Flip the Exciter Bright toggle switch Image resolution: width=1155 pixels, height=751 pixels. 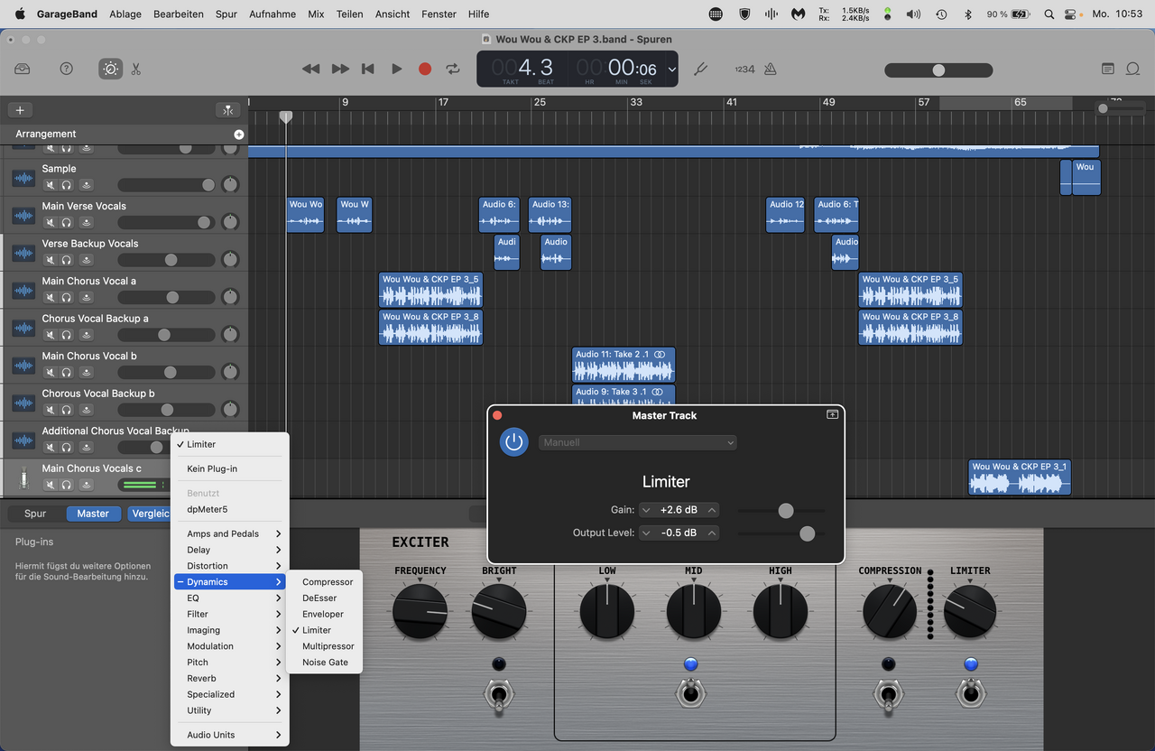[499, 693]
